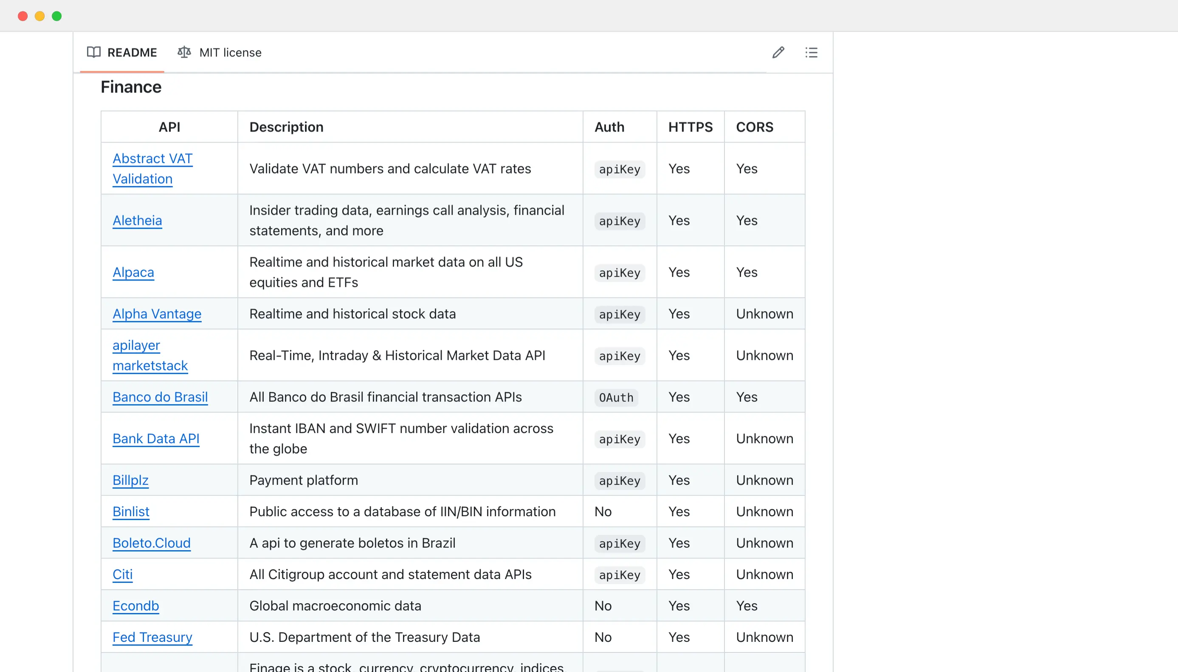Open the Banco do Brasil link

pyautogui.click(x=160, y=397)
